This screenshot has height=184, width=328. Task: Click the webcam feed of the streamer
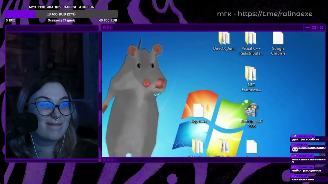coord(52,95)
